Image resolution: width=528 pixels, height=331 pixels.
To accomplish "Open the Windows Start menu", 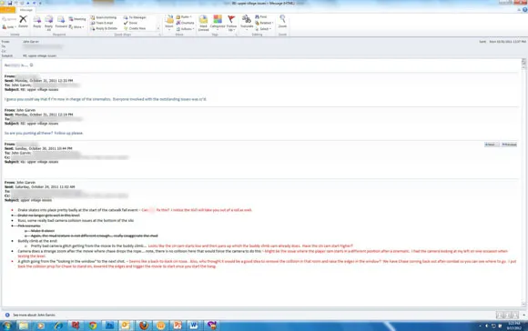I will [6, 326].
